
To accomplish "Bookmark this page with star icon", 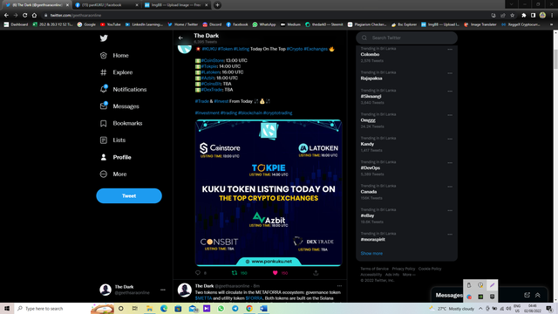I will [x=513, y=16].
